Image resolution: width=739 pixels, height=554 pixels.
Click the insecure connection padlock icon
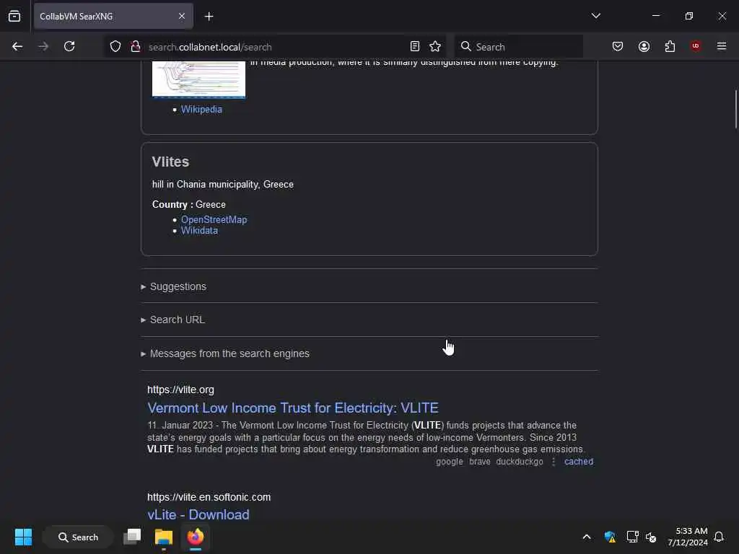pyautogui.click(x=136, y=47)
